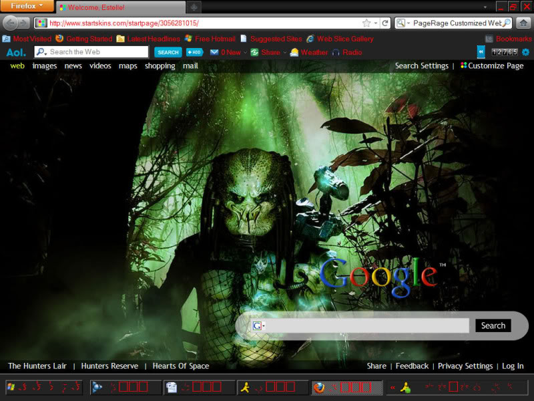
Task: Collapse the AOL toolbar with the double-arrow button
Action: [x=481, y=52]
